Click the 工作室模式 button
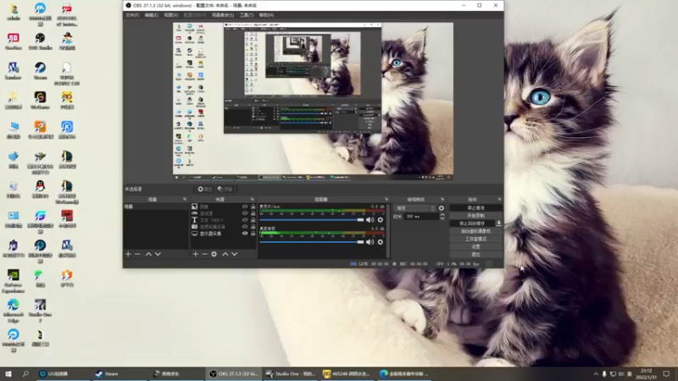The width and height of the screenshot is (678, 381). point(475,239)
